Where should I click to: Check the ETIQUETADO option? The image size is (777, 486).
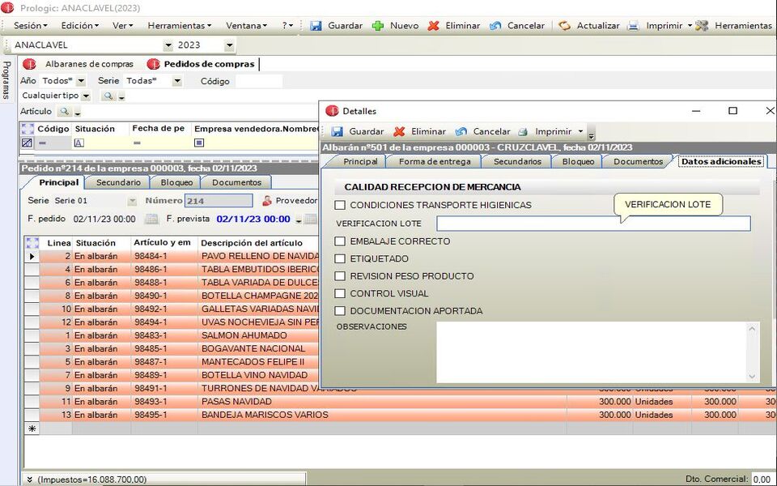click(339, 258)
